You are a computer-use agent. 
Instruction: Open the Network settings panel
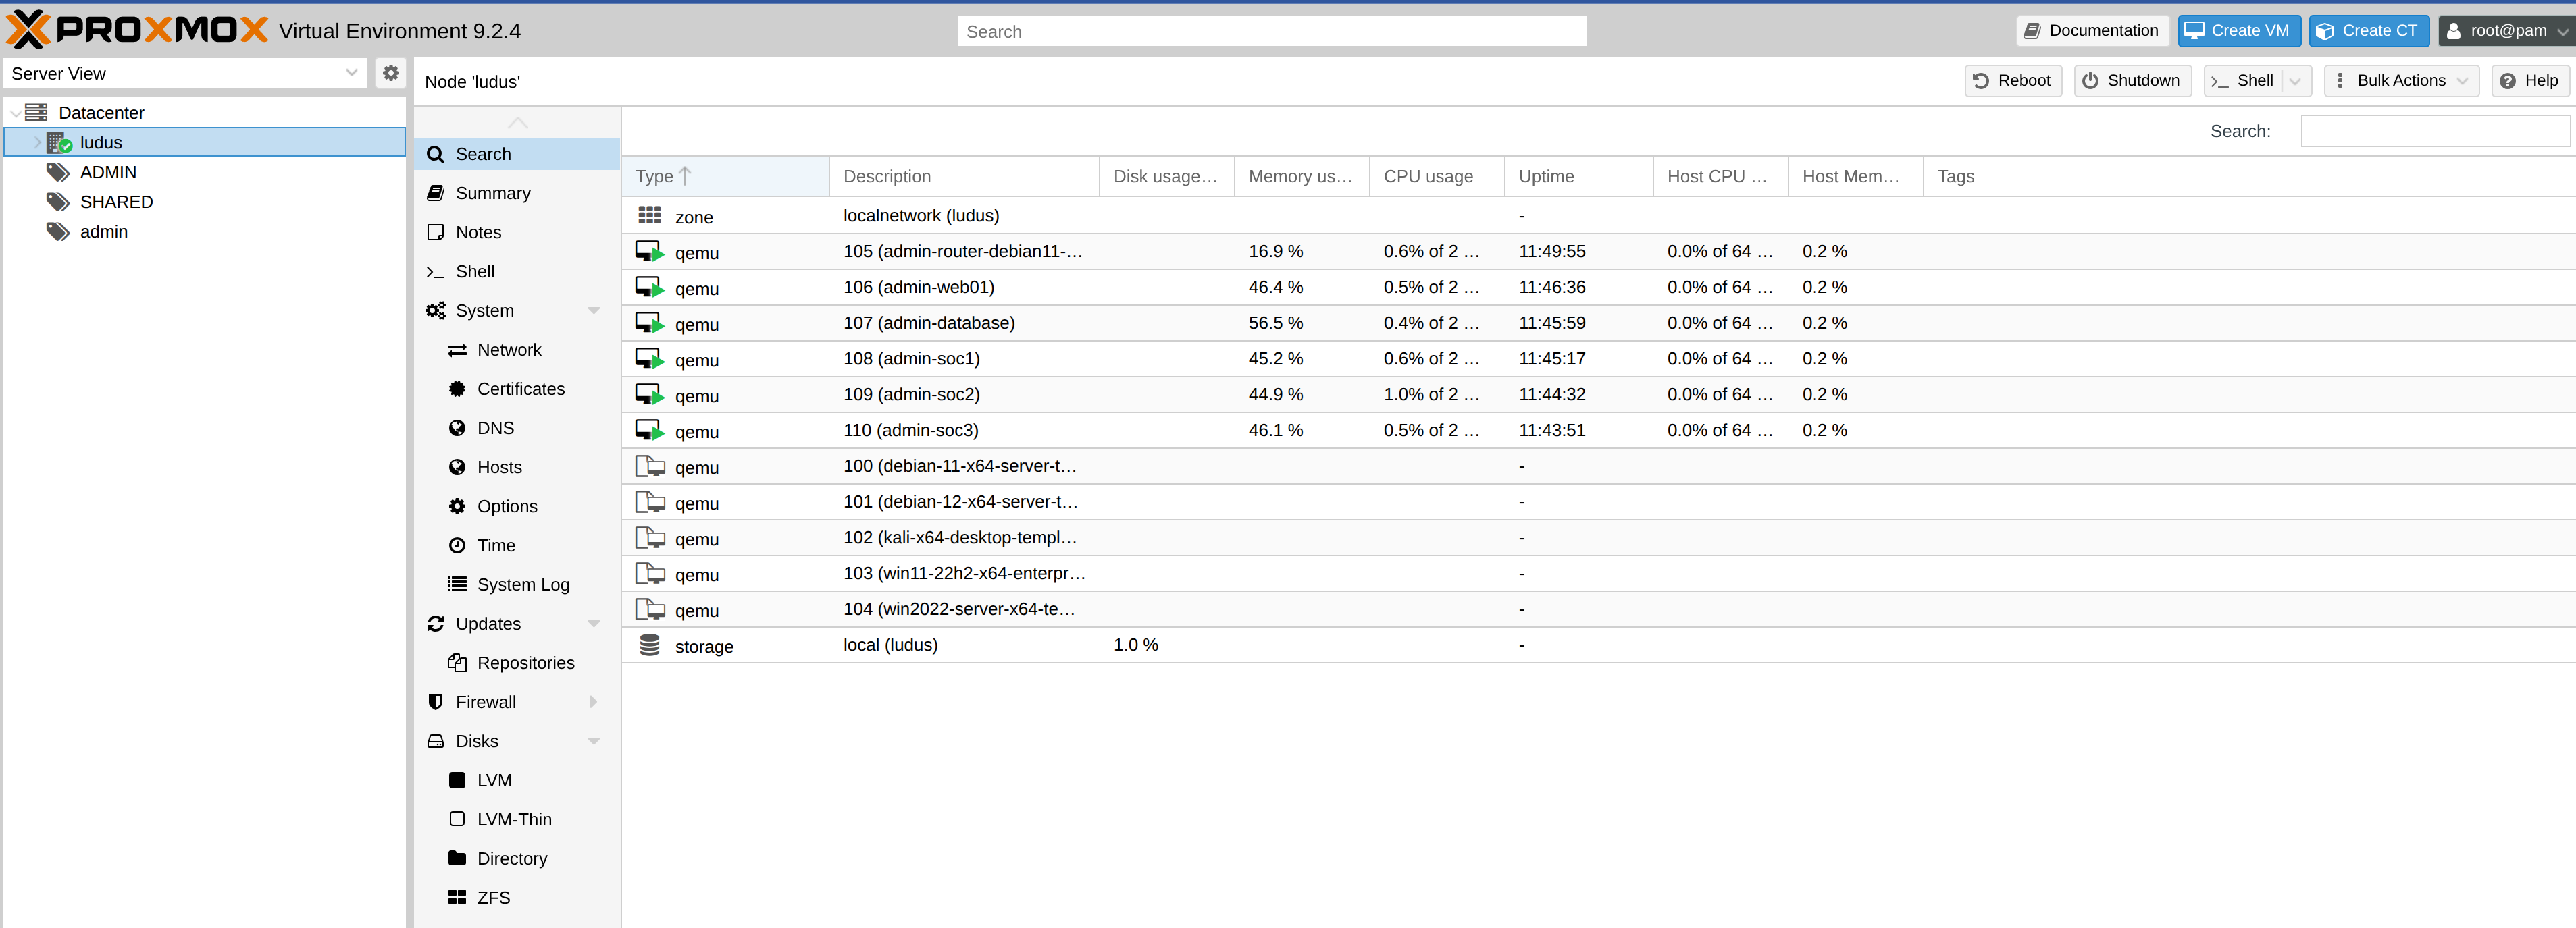point(517,350)
